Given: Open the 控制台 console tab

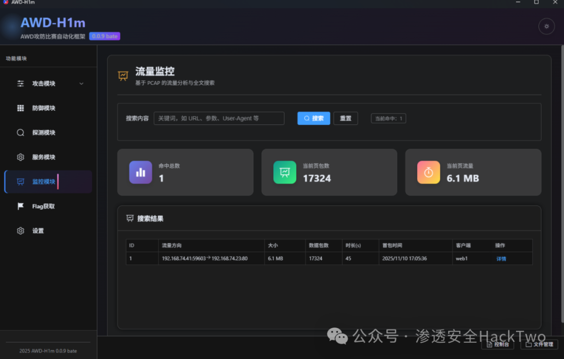Looking at the screenshot, I should point(498,344).
